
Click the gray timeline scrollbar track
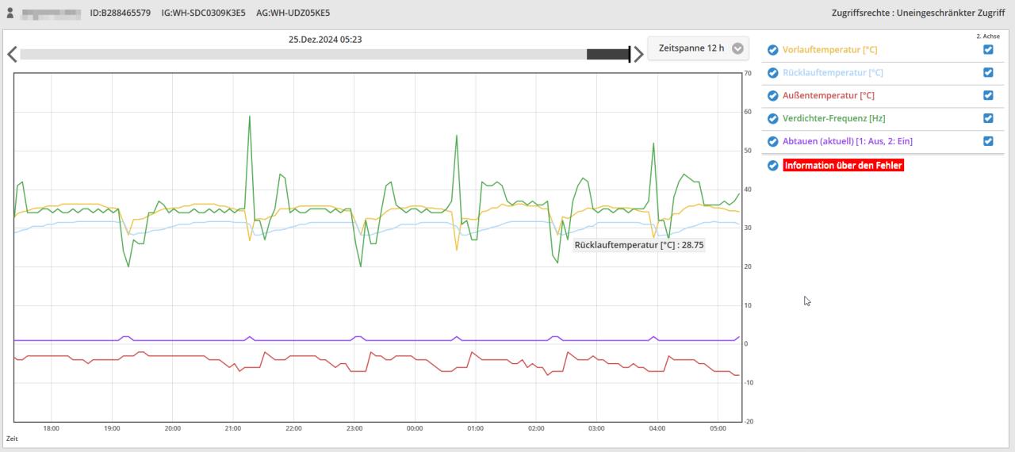click(301, 54)
